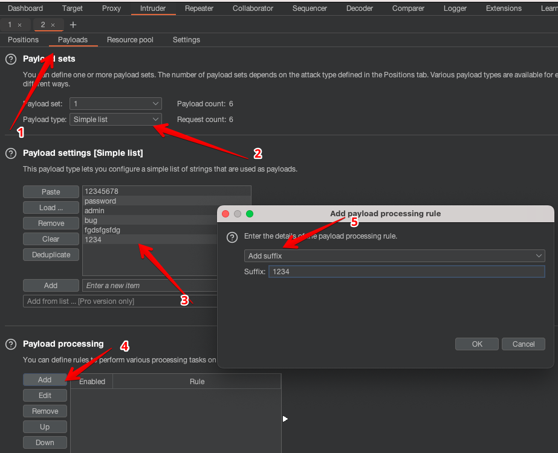Open Payload processing help icon
Viewport: 558px width, 453px height.
11,344
